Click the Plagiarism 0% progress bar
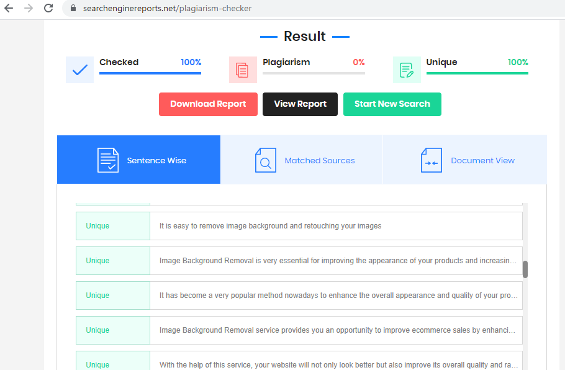Image resolution: width=565 pixels, height=370 pixels. point(314,73)
